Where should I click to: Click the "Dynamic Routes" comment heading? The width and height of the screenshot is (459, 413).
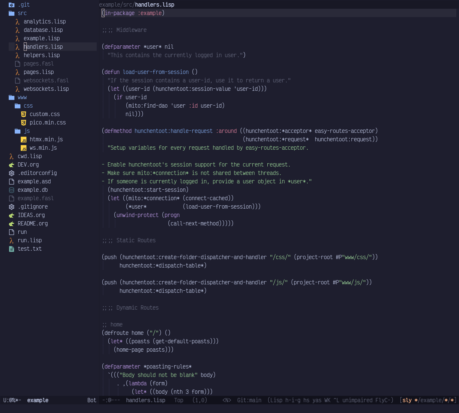coord(138,308)
